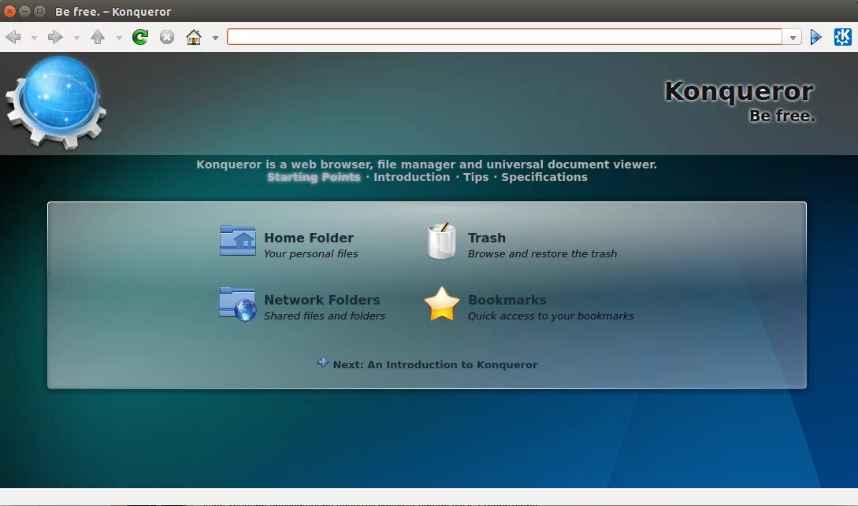858x506 pixels.
Task: Minimize the Konqueror window
Action: point(24,11)
